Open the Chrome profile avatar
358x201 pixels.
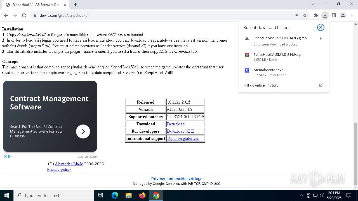(343, 15)
